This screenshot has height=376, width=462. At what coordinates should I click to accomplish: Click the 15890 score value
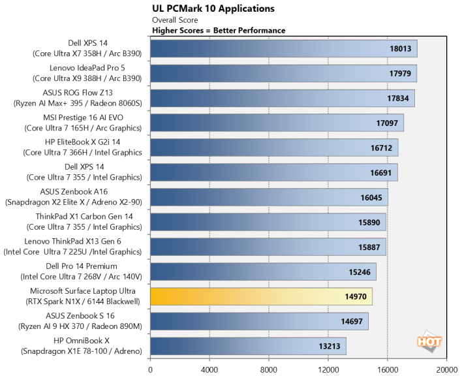tap(369, 223)
